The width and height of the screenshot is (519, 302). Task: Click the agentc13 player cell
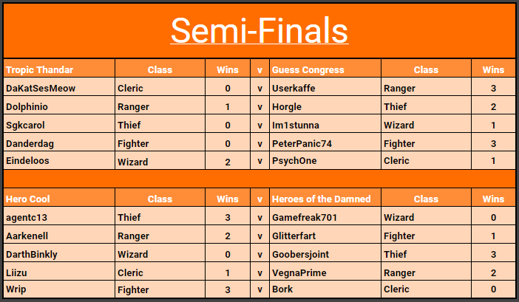point(59,216)
